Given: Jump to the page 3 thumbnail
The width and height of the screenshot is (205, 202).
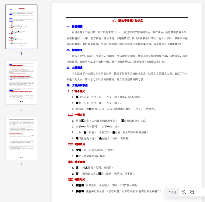Looking at the screenshot, I should coord(21,138).
